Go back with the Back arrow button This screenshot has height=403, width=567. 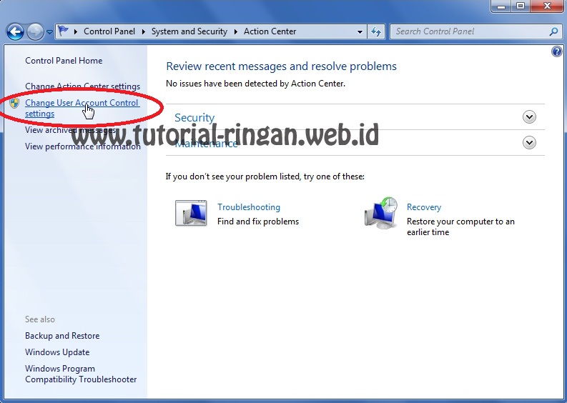click(15, 32)
